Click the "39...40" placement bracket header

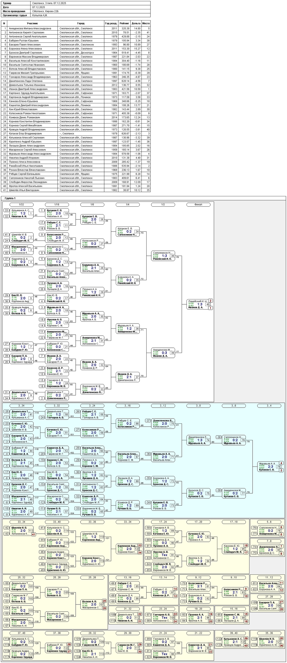coord(233,633)
